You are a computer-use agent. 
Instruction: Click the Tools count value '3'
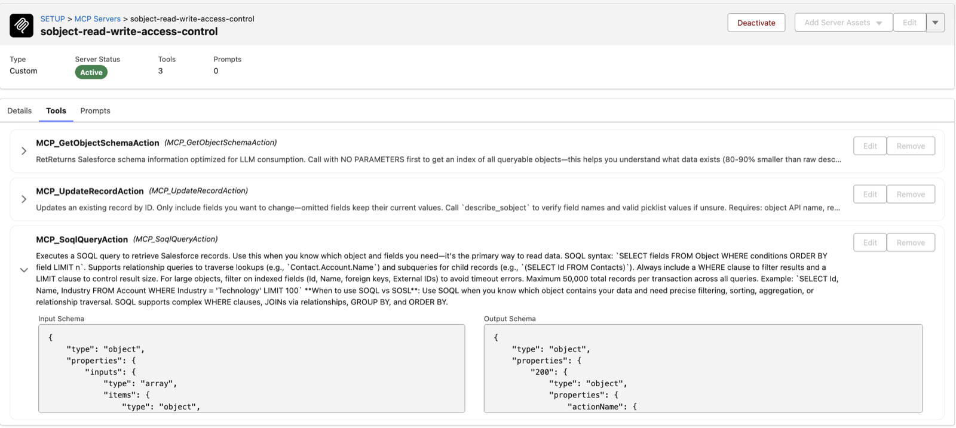161,71
